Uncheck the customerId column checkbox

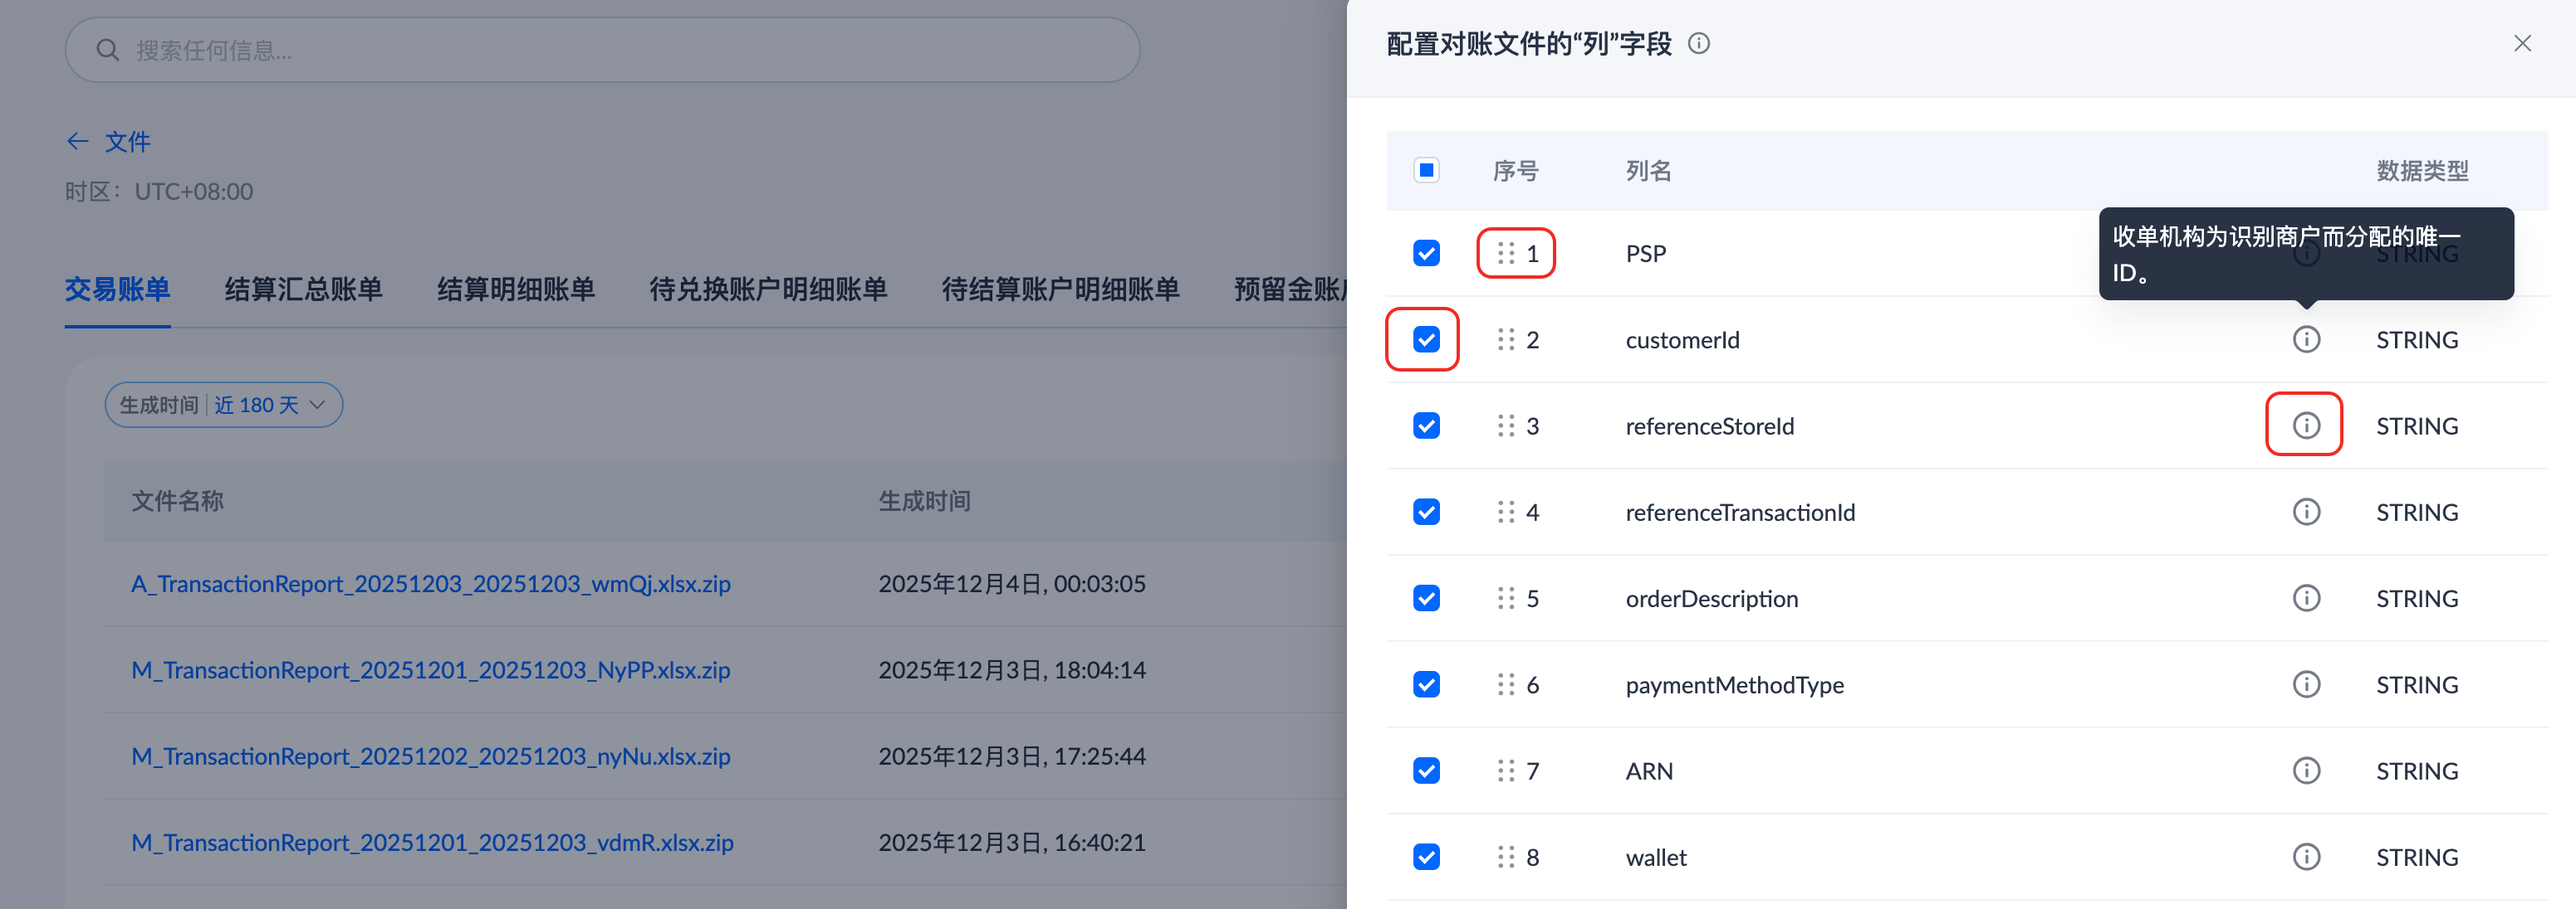pos(1426,339)
